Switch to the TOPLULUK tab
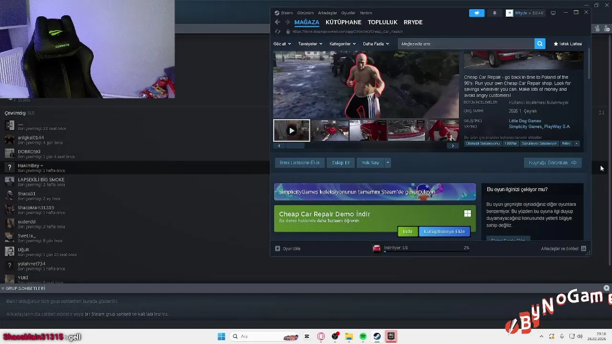This screenshot has width=612, height=344. 382,22
